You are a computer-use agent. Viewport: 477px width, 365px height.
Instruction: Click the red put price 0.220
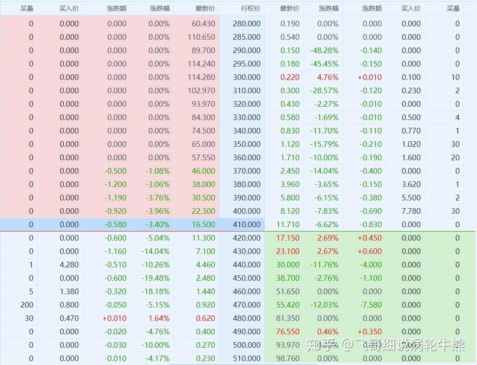[x=290, y=77]
